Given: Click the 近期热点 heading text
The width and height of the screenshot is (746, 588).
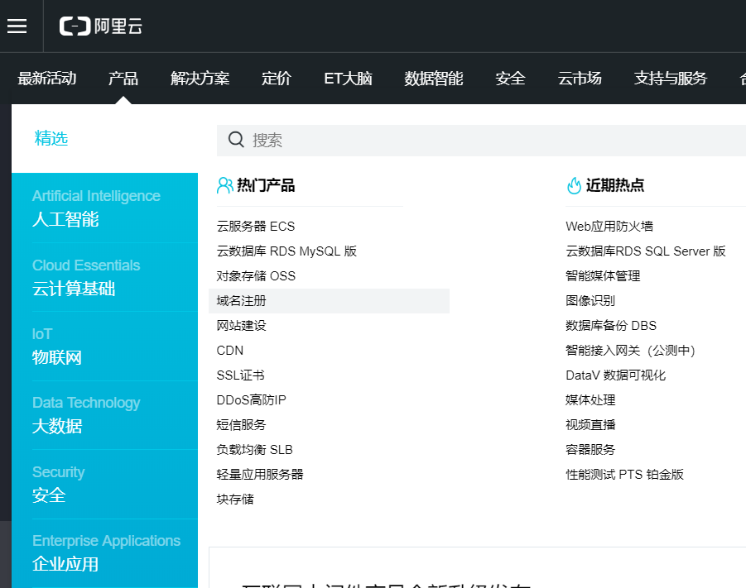Looking at the screenshot, I should 615,185.
